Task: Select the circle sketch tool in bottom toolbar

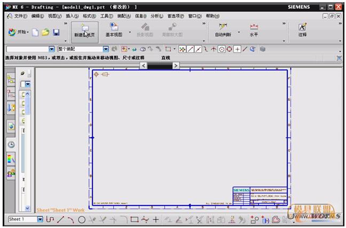Action: [82, 219]
